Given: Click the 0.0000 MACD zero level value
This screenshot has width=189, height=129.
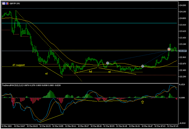Looking at the screenshot, I should (182, 98).
